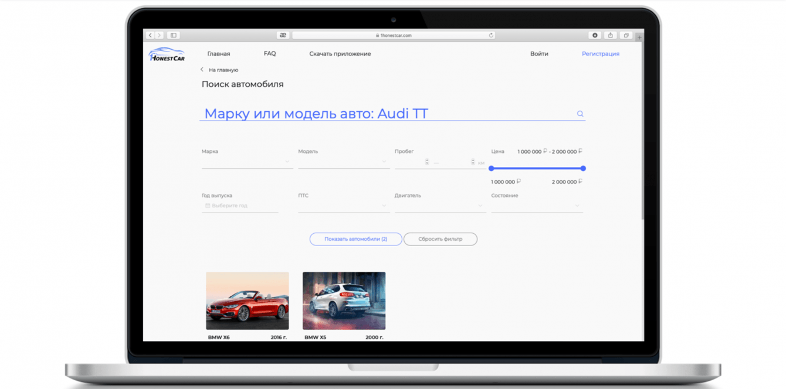Toggle the Safari sidebar button
Screen dimensions: 786x389
tap(174, 35)
